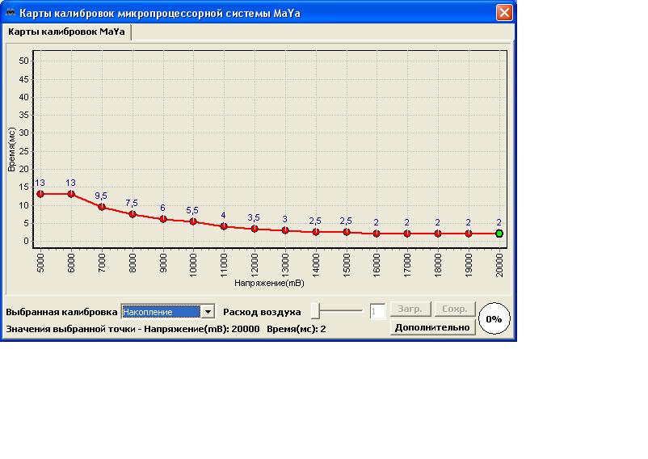Select the 7,5 point at 8000 mV

(x=133, y=214)
